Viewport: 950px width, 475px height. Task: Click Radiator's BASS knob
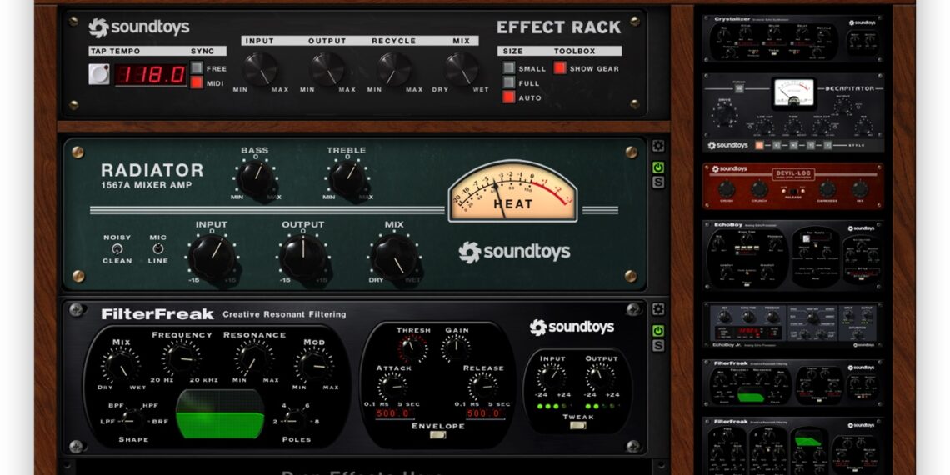click(x=256, y=179)
